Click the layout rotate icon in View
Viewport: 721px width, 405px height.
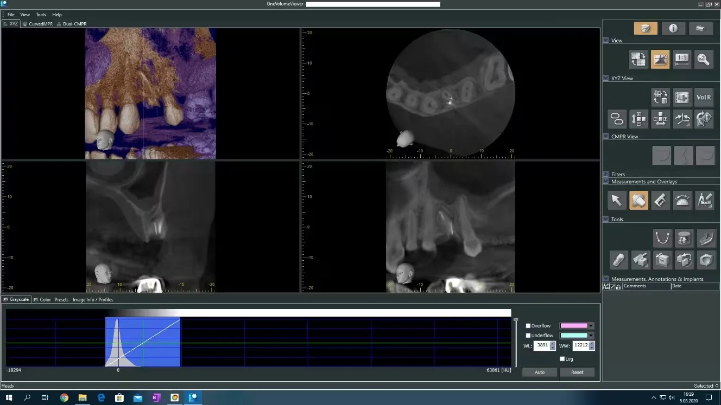coord(638,59)
